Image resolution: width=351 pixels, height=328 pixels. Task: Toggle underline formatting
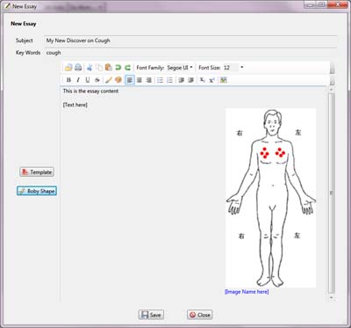88,80
